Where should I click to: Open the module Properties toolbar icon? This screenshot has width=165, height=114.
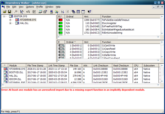pyautogui.click(x=45, y=12)
